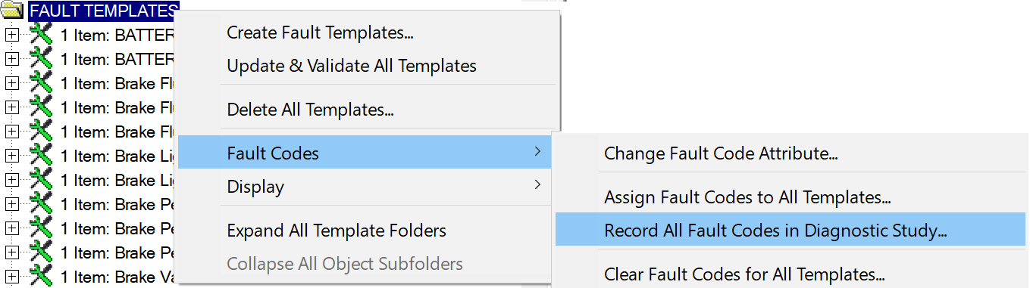Image resolution: width=1030 pixels, height=288 pixels.
Task: Expand the second Brake Fl tree node
Action: tap(12, 107)
